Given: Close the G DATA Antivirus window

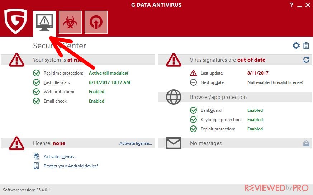Looking at the screenshot, I should [x=308, y=5].
